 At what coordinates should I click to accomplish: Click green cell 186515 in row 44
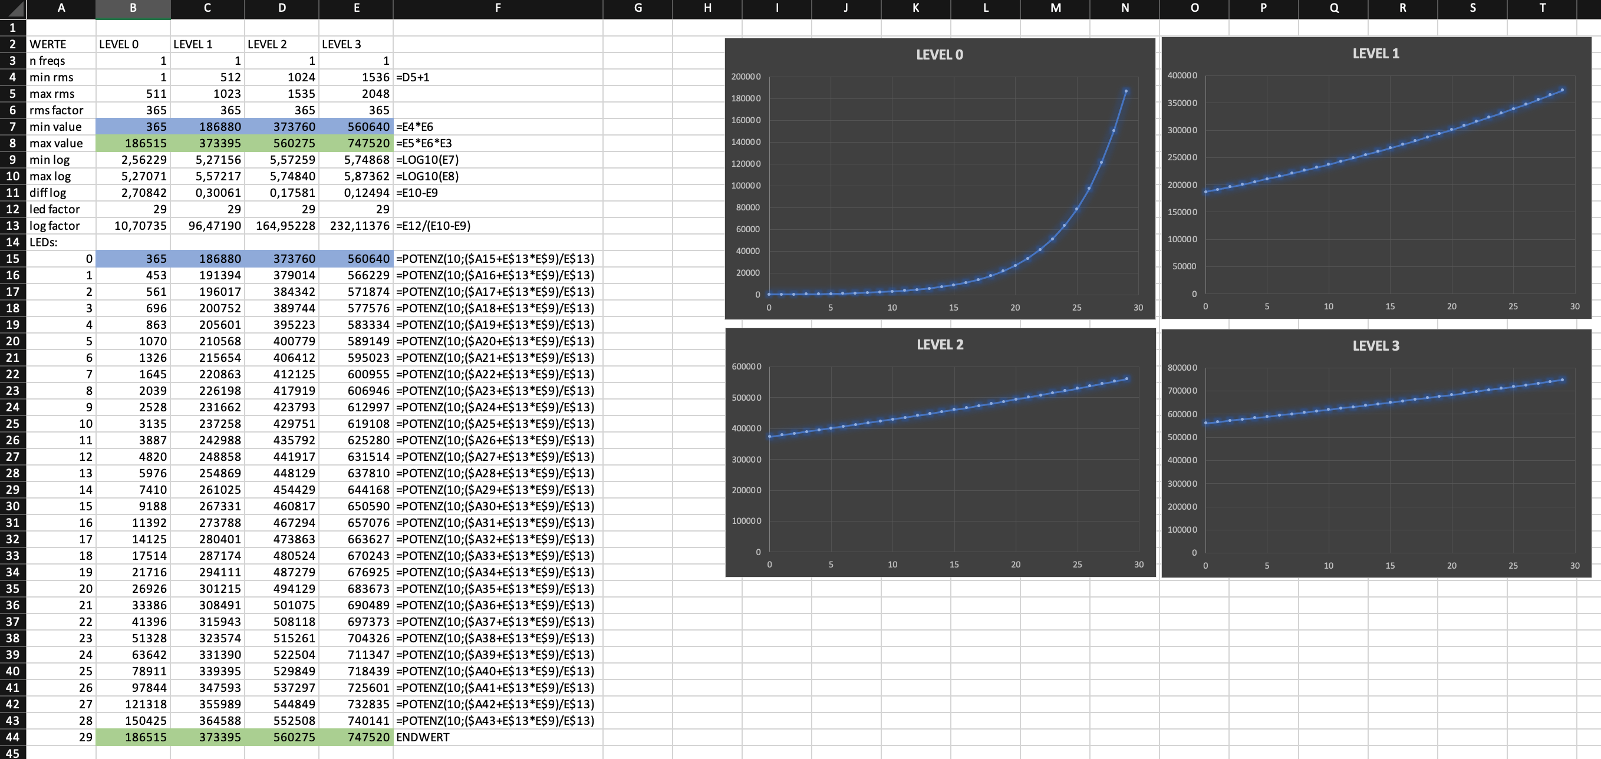[133, 737]
